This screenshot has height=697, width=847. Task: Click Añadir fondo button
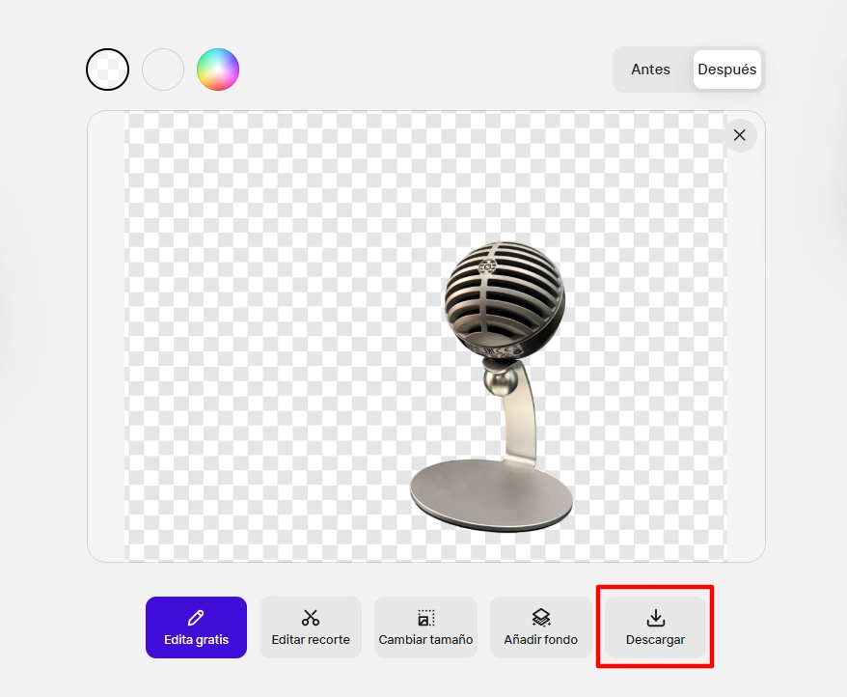point(541,627)
